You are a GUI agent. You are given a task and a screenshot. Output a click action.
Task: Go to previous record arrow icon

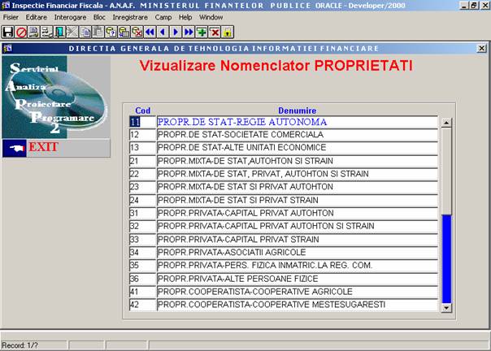click(162, 32)
